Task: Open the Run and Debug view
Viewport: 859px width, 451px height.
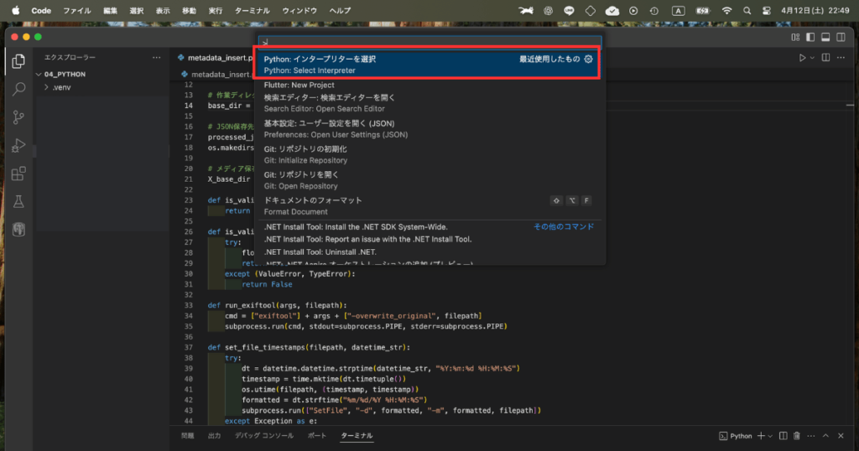Action: (x=18, y=145)
